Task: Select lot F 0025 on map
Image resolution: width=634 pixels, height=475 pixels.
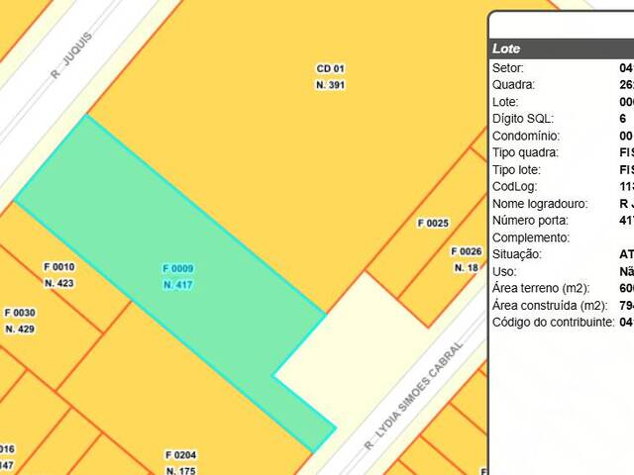Action: coord(433,224)
